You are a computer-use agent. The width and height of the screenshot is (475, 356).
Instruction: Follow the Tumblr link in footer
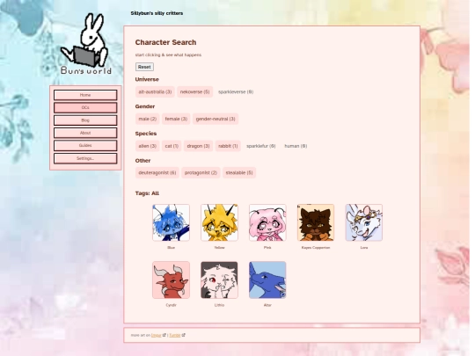[x=175, y=335]
